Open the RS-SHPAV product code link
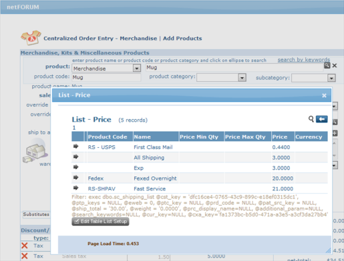Screen dimensions: 344x261 click(x=102, y=188)
